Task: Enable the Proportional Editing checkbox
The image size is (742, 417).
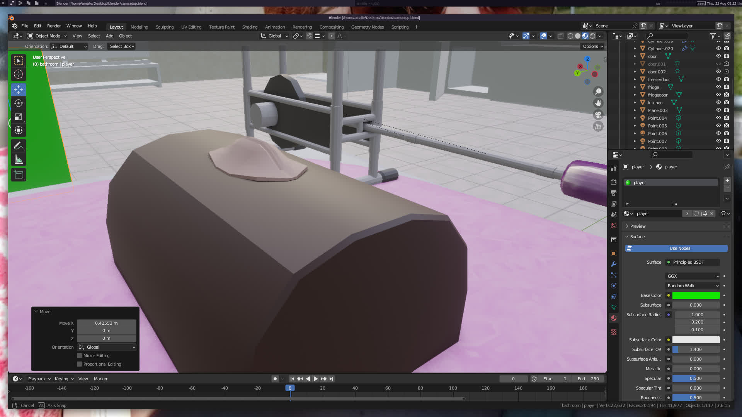Action: point(80,364)
